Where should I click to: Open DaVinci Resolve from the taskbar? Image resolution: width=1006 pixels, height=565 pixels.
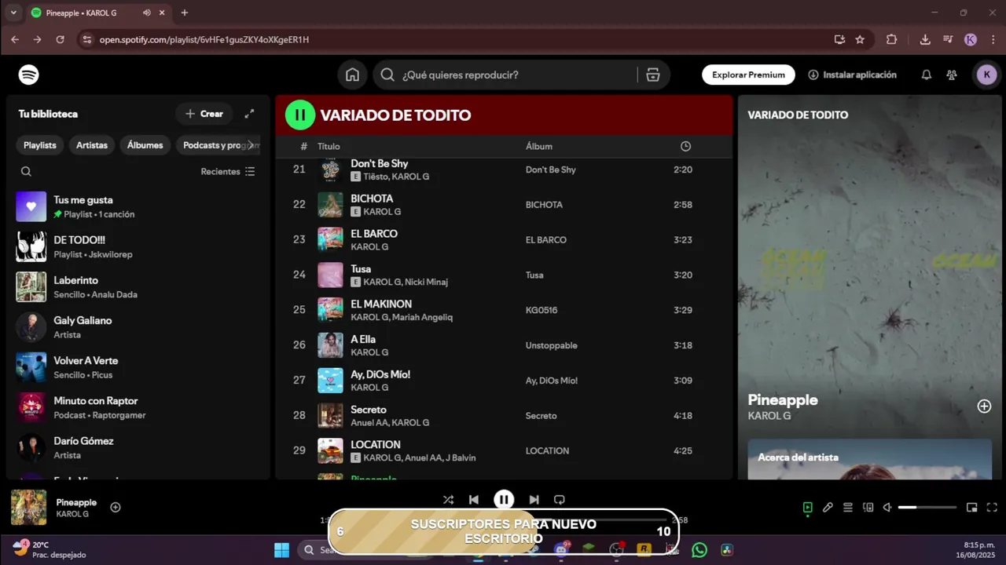[727, 550]
